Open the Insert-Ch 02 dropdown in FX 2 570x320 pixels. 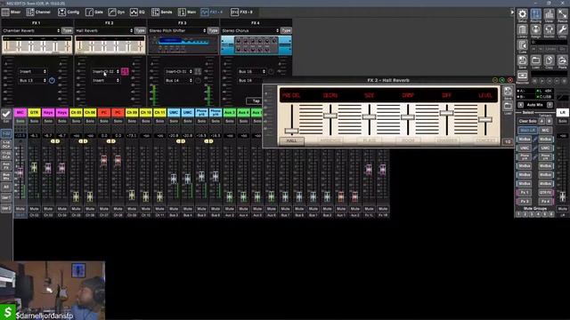(106, 71)
